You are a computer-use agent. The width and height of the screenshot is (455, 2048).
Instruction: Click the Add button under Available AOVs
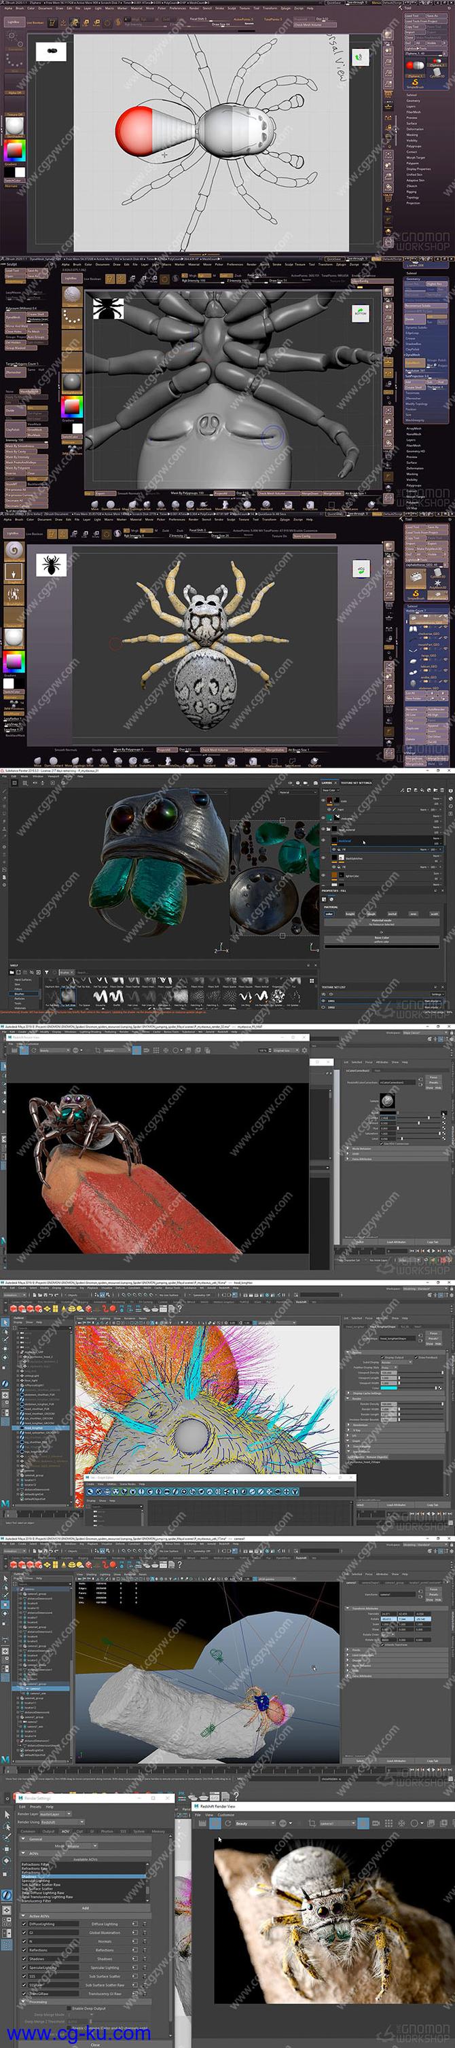(x=85, y=1908)
